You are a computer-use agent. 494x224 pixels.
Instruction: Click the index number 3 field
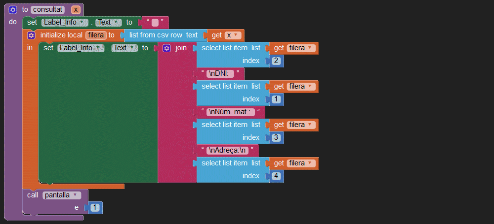[277, 138]
